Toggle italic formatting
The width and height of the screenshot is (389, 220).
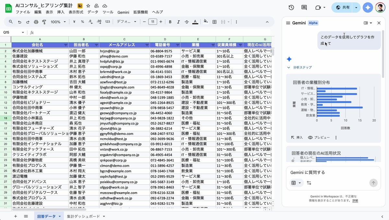[178, 22]
